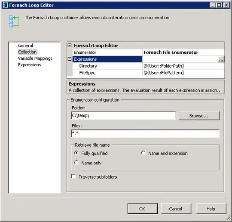Screen dimensions: 232x222
Task: Open the Variable Mappings page
Action: [x=35, y=59]
